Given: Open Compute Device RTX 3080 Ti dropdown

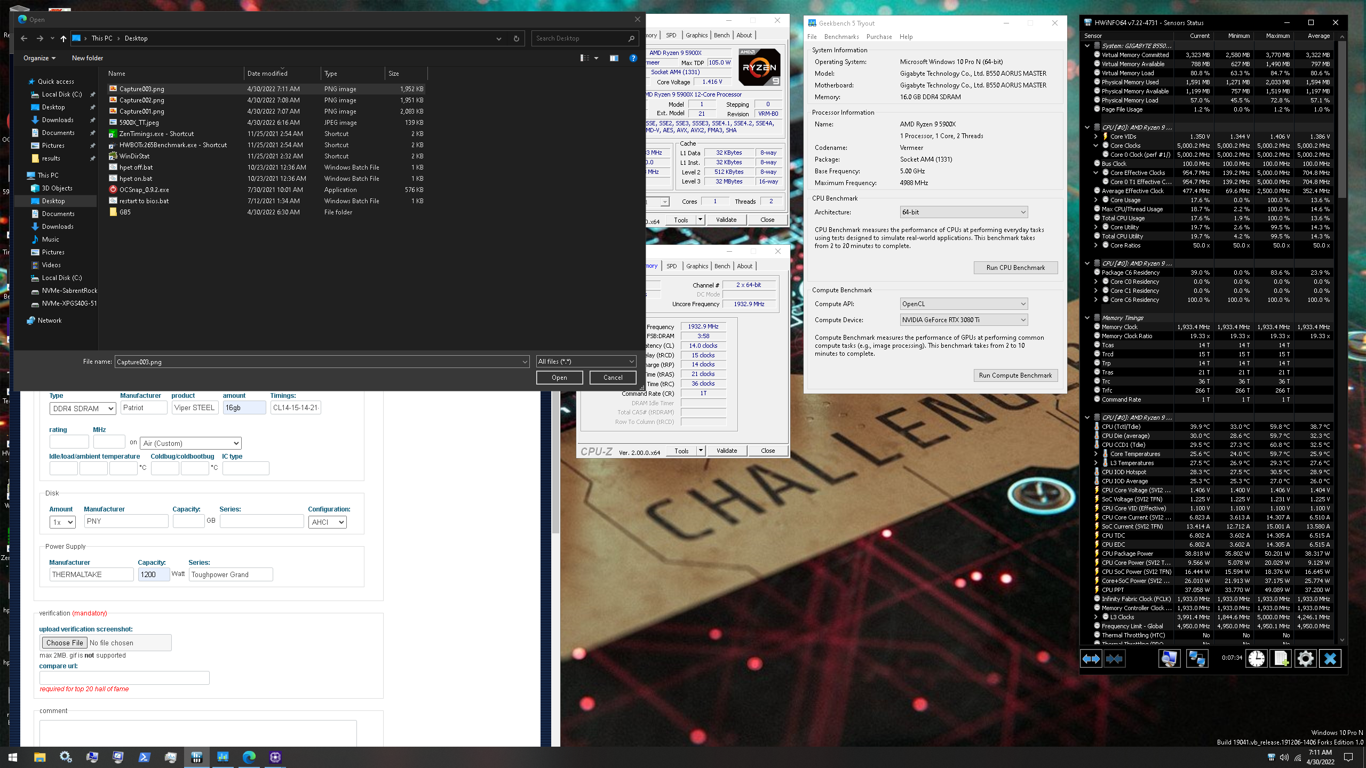Looking at the screenshot, I should (964, 320).
